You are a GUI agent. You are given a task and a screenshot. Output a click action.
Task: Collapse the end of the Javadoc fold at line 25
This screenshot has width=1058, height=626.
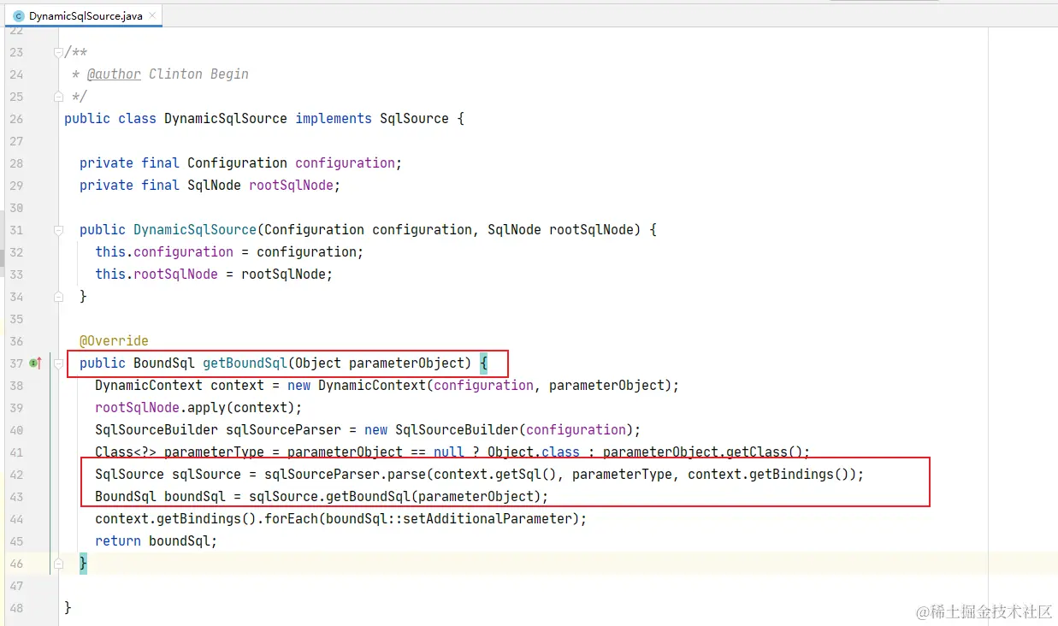[x=58, y=97]
